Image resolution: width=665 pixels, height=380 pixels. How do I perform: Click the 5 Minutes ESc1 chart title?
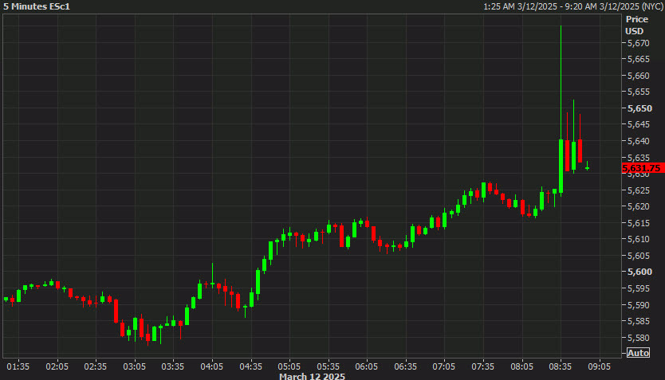tap(37, 6)
